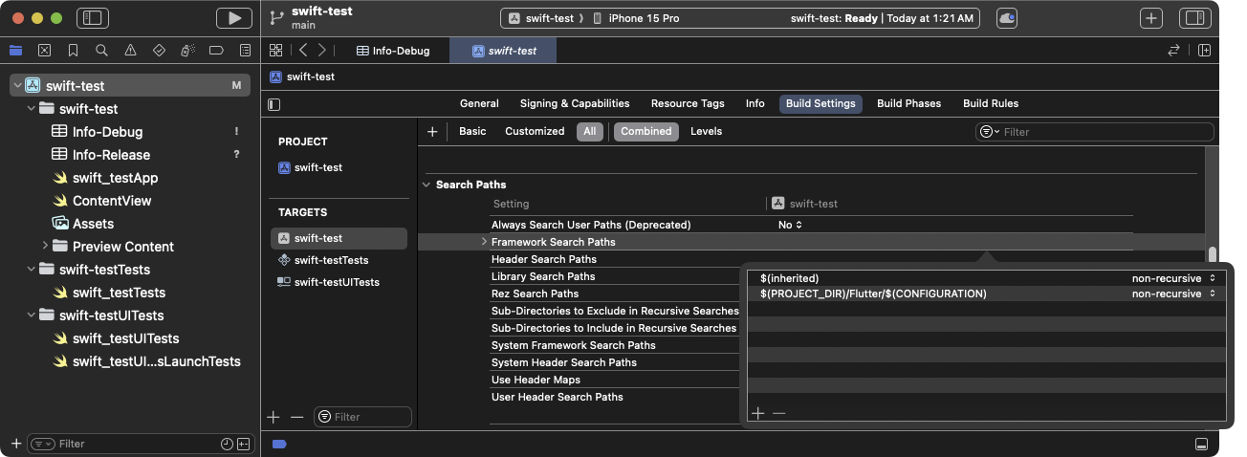
Task: Switch to Levels view
Action: [706, 132]
